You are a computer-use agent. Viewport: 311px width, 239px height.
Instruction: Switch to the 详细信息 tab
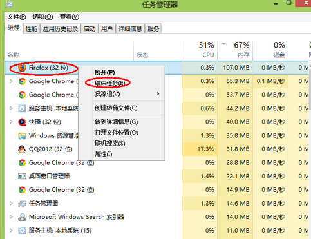pos(130,28)
